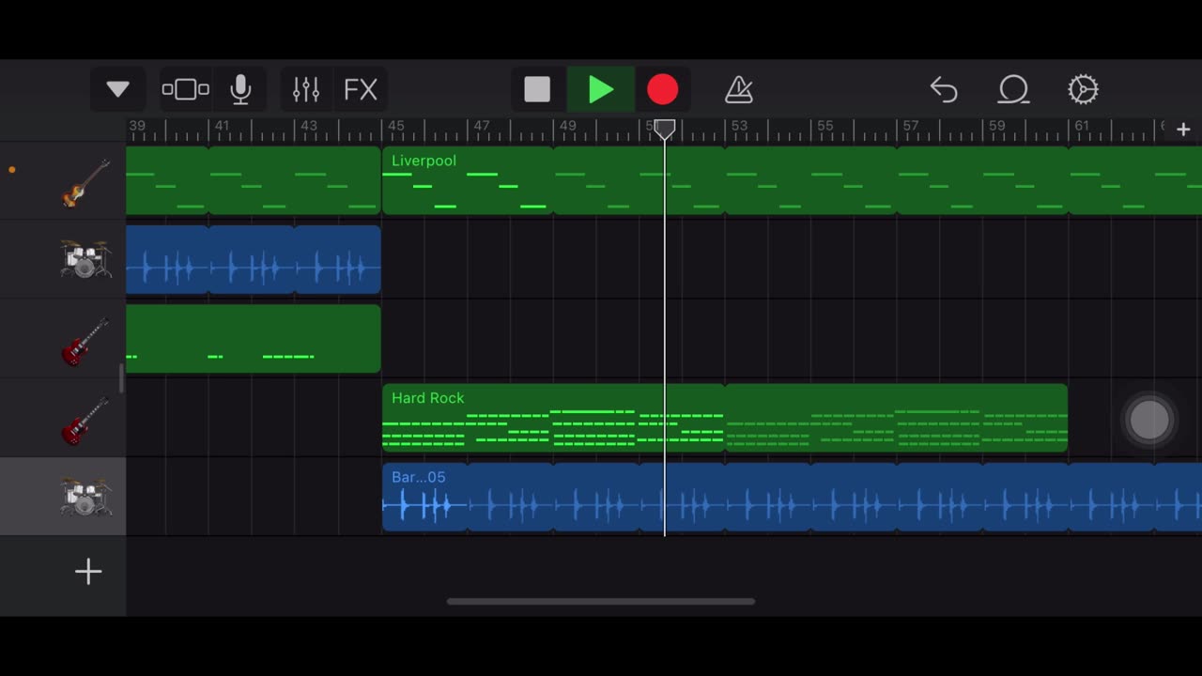Add a new track with plus button
Viewport: 1202px width, 676px height.
click(x=88, y=571)
